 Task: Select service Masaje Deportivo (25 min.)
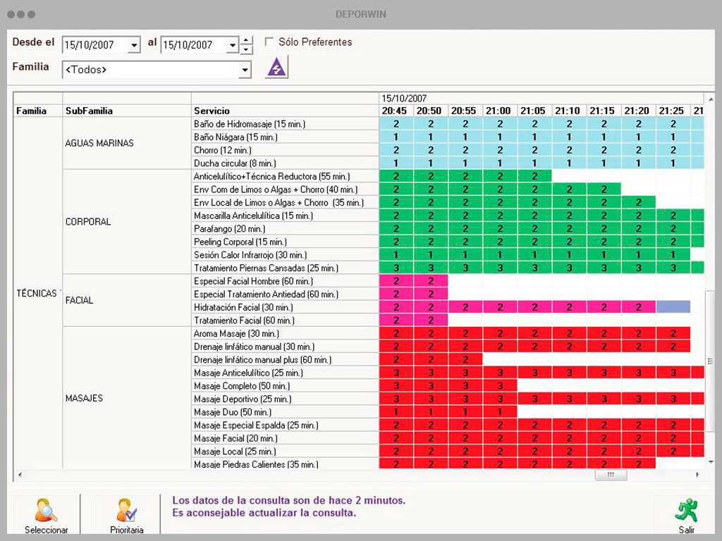coord(285,399)
